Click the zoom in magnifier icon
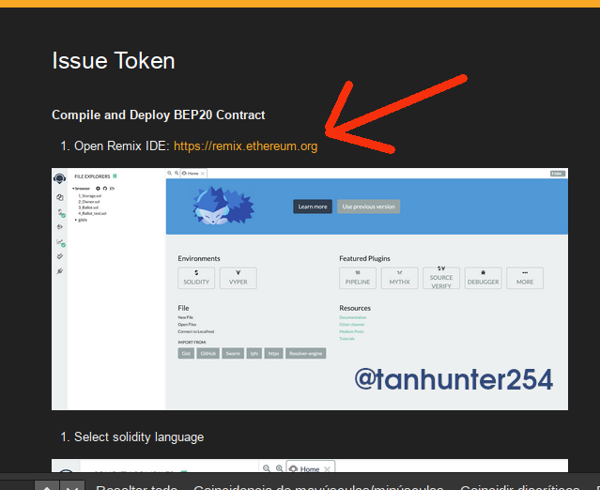Image resolution: width=600 pixels, height=490 pixels. tap(177, 173)
